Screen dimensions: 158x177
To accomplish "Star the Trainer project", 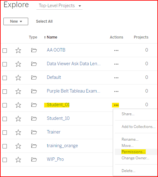I will (x=18, y=132).
